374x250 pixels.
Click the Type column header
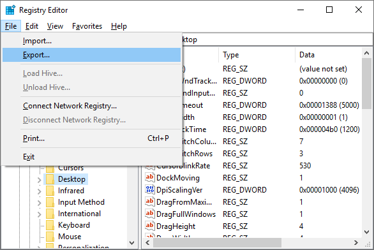click(257, 55)
